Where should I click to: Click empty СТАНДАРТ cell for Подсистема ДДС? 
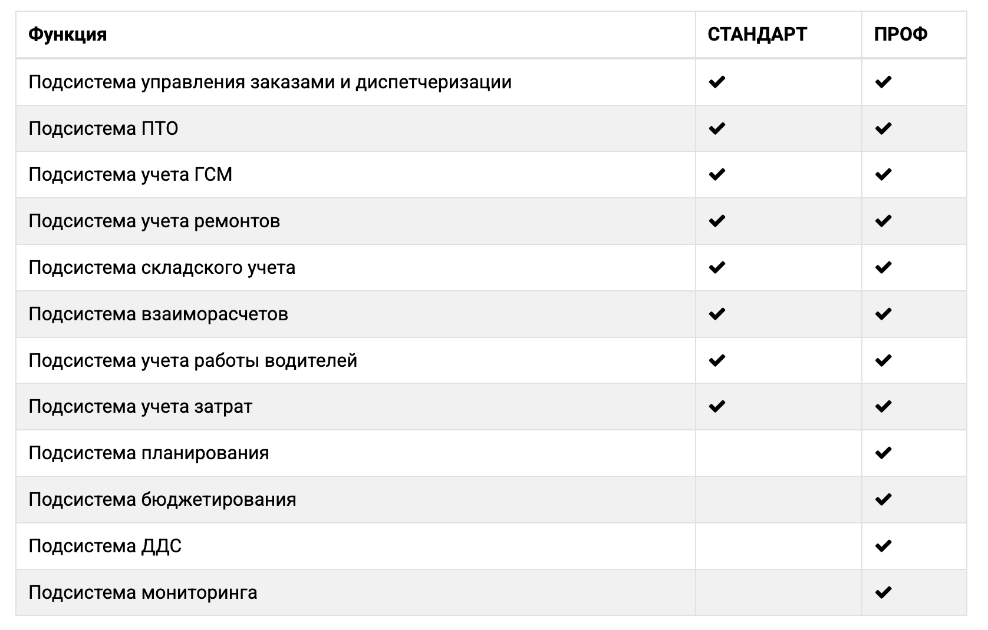(x=778, y=546)
